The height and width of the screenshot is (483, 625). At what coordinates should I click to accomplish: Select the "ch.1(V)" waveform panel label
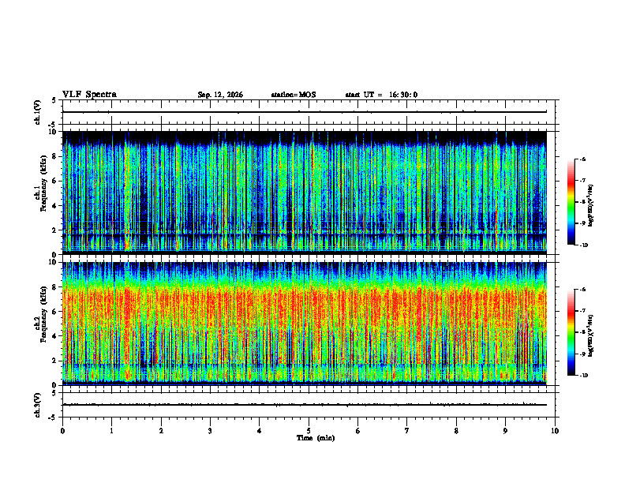[38, 112]
